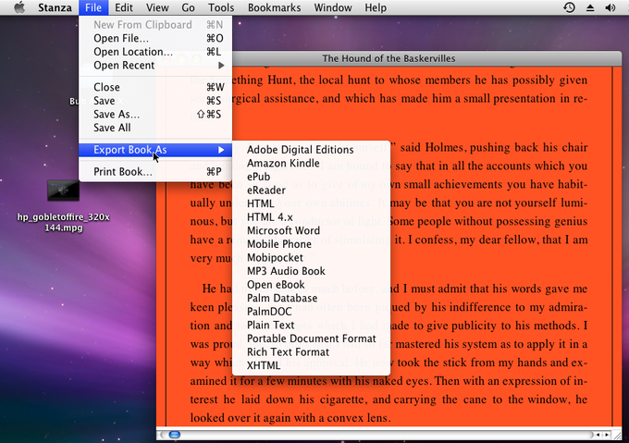This screenshot has width=629, height=443.
Task: Open the Help menu
Action: tap(376, 7)
